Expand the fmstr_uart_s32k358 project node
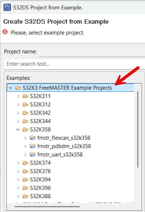Viewport: 145px width, 212px height. 25,155
